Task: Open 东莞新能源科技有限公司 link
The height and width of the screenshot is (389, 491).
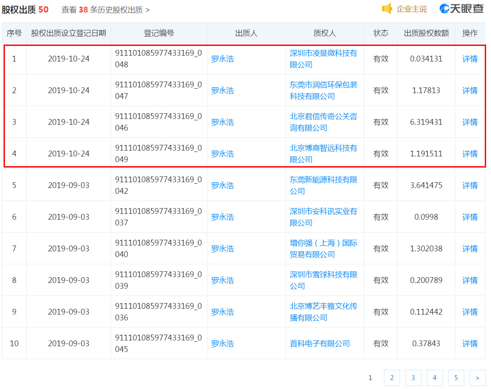Action: (323, 185)
